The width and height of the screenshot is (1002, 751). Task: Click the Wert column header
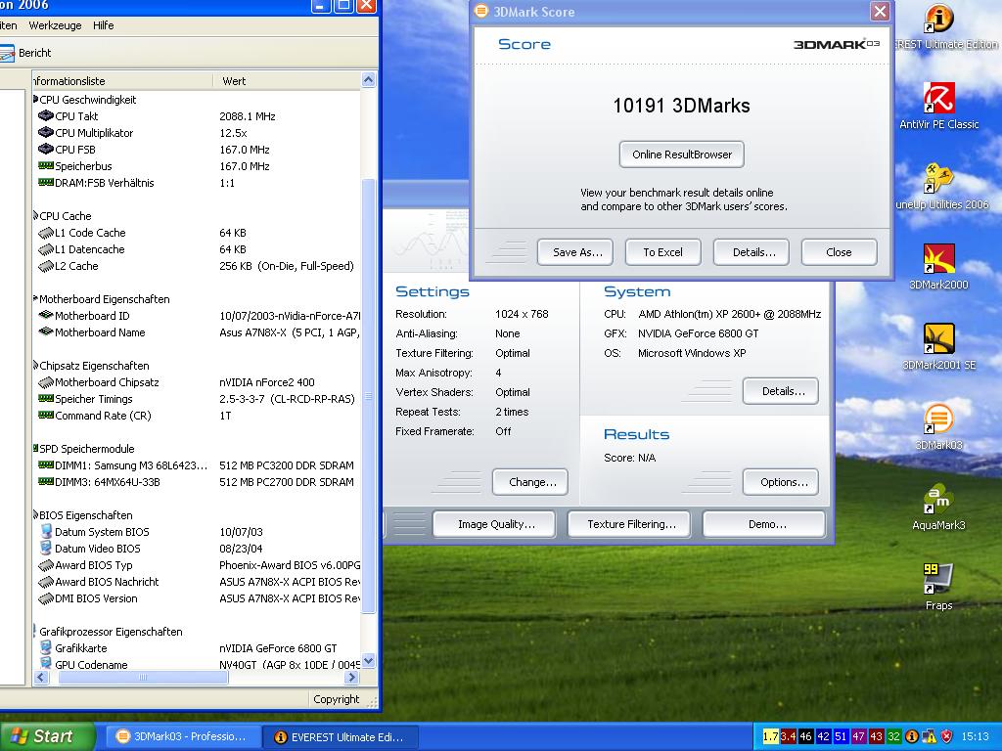287,81
